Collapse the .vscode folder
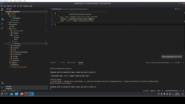The height and width of the screenshot is (104, 185). tap(26, 16)
